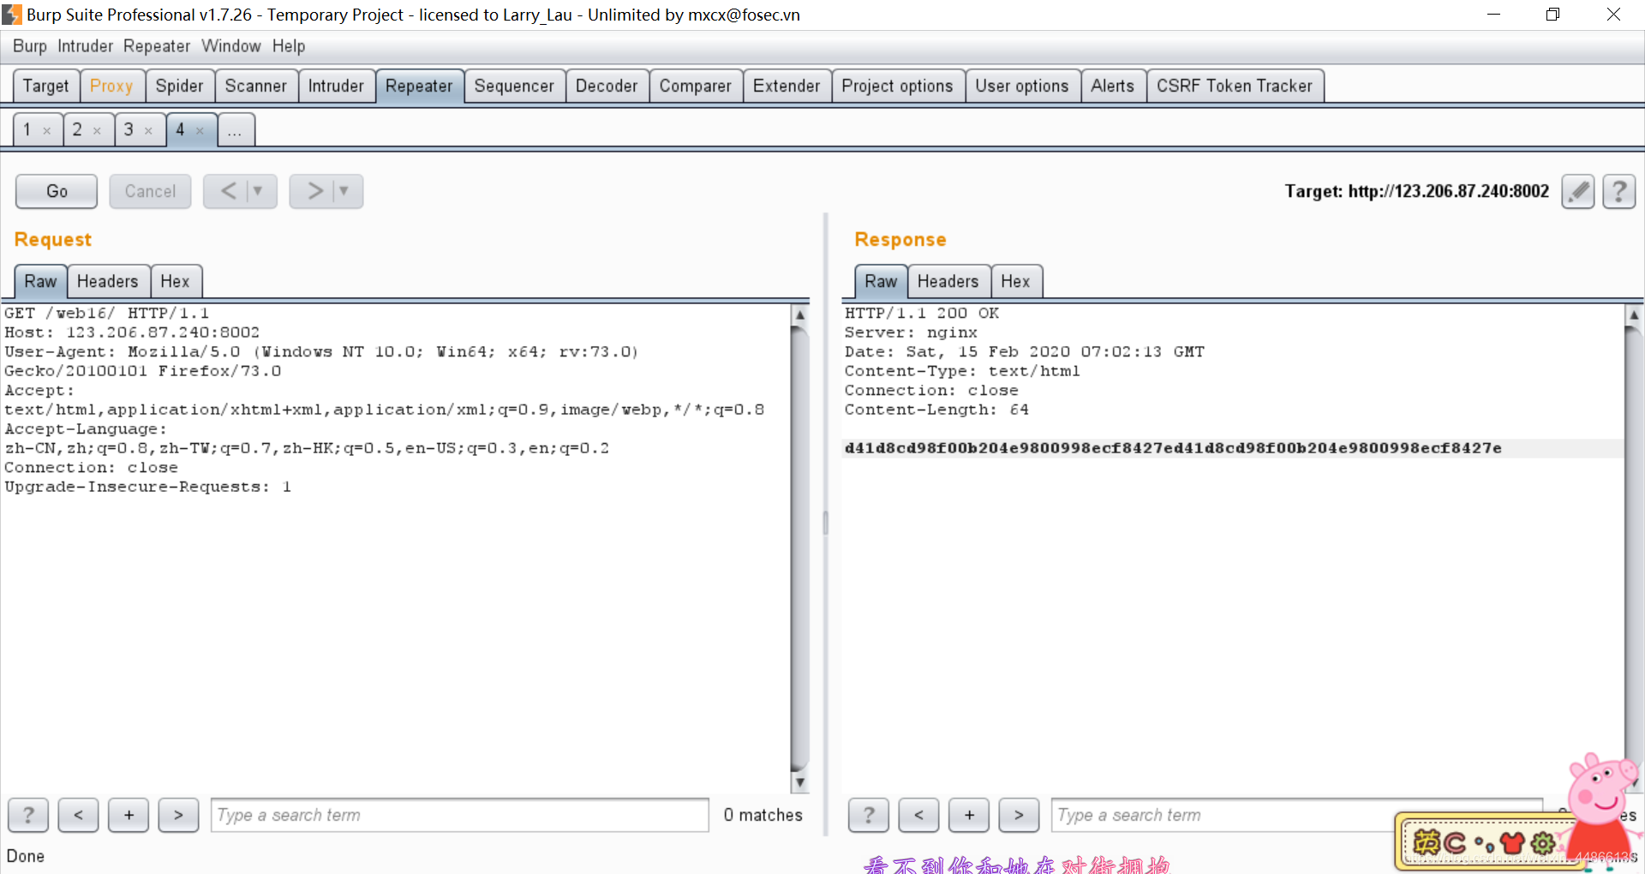Click the response search help icon
Screen dimensions: 1645x874
click(x=869, y=815)
